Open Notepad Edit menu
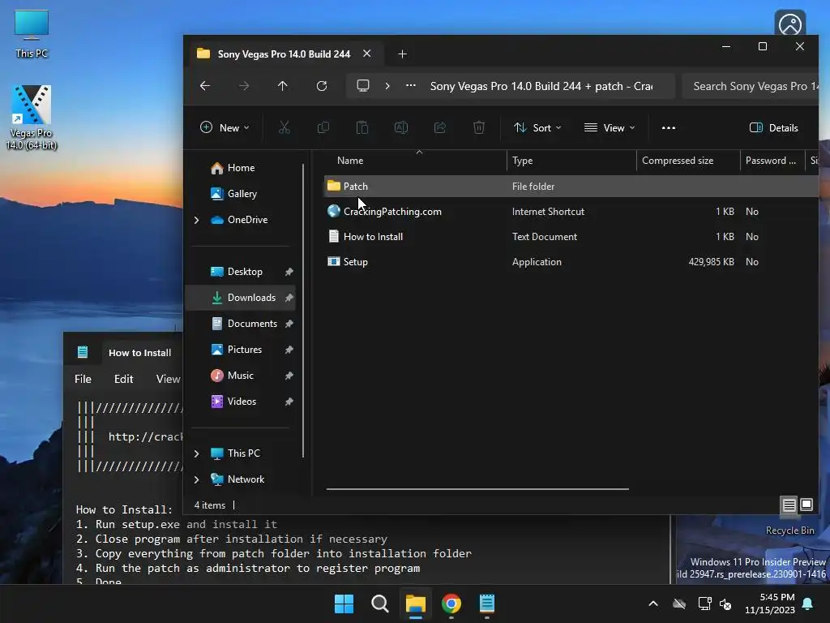 pyautogui.click(x=124, y=379)
